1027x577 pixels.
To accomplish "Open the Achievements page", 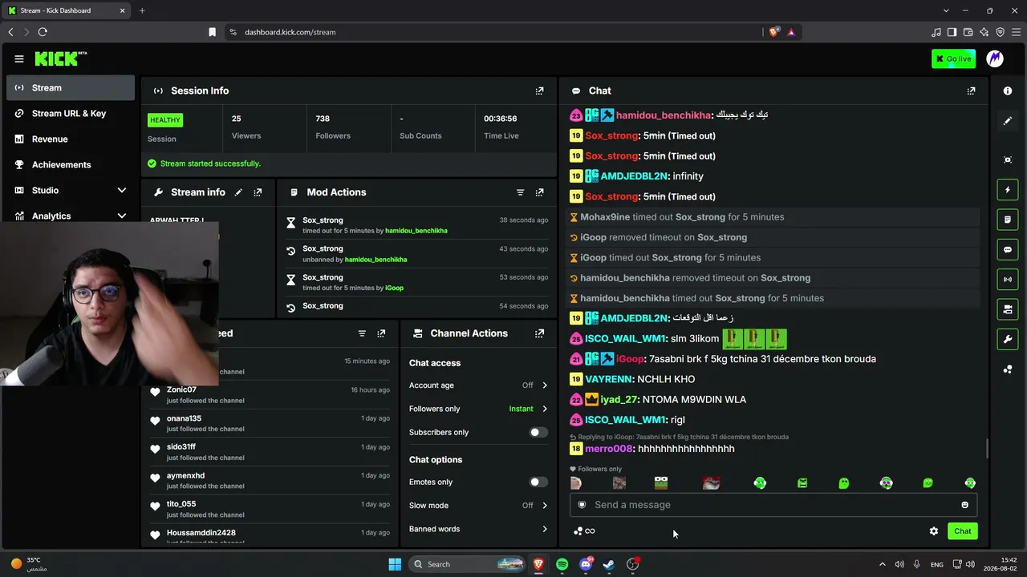I will [71, 165].
